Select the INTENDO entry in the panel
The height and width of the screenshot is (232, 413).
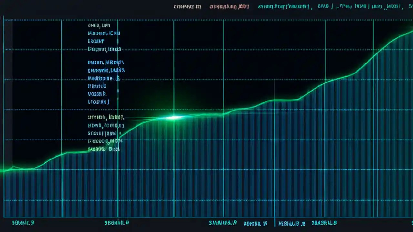97,86
